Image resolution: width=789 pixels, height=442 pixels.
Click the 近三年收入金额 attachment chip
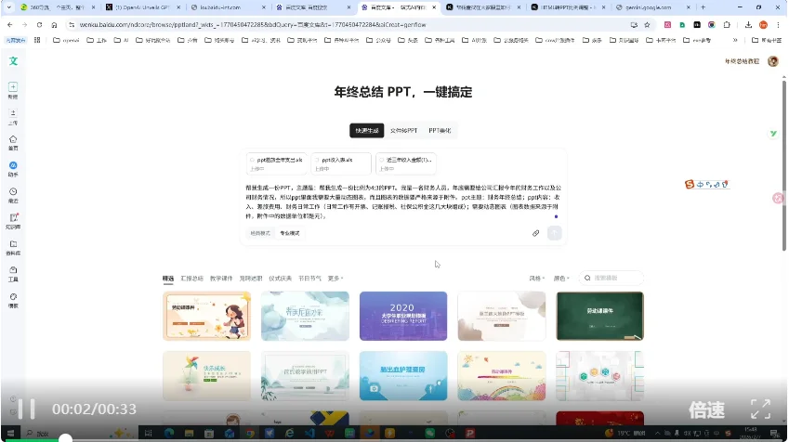coord(405,163)
